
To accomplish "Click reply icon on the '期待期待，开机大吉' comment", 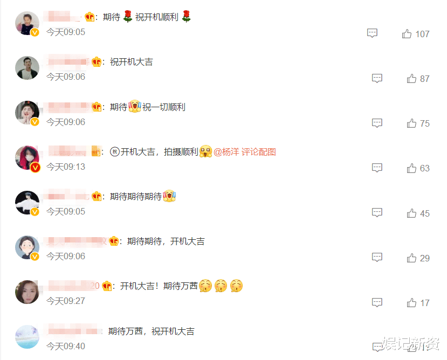I will [x=377, y=258].
